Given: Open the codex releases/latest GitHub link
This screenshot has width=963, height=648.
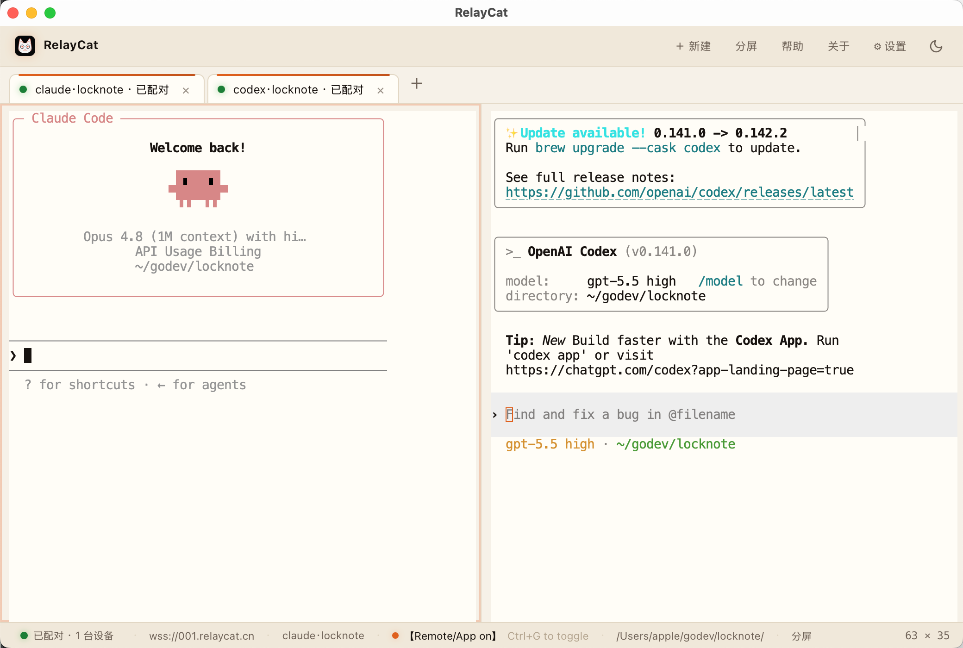Looking at the screenshot, I should (679, 192).
